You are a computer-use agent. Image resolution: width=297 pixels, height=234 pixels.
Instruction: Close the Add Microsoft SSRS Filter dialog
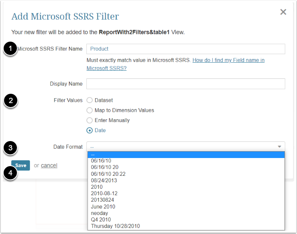283,12
